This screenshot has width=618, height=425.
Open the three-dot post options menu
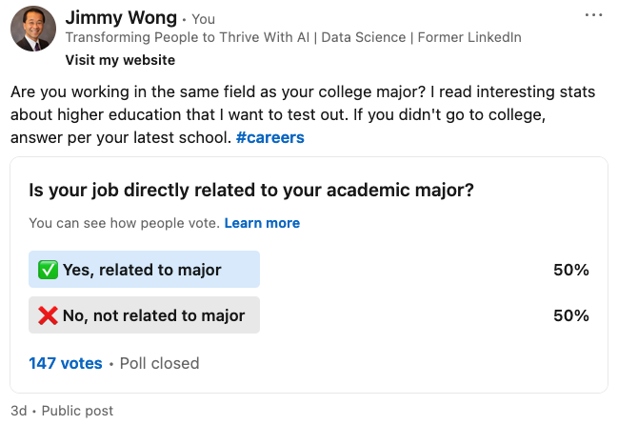(593, 16)
